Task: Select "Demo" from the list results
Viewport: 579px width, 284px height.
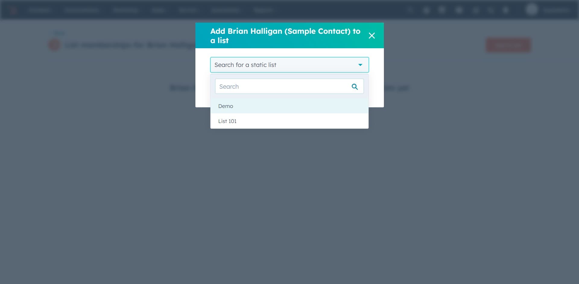Action: [226, 106]
